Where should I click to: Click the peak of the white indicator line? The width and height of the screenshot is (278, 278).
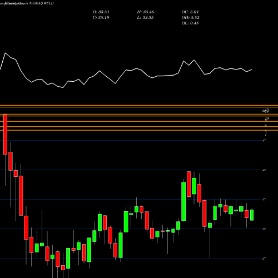pyautogui.click(x=5, y=53)
